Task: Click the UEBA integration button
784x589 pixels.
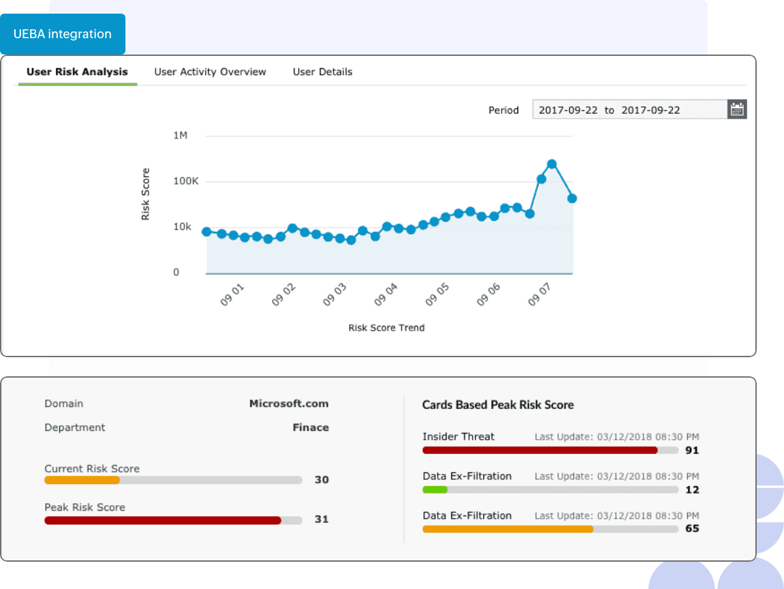Action: [63, 34]
